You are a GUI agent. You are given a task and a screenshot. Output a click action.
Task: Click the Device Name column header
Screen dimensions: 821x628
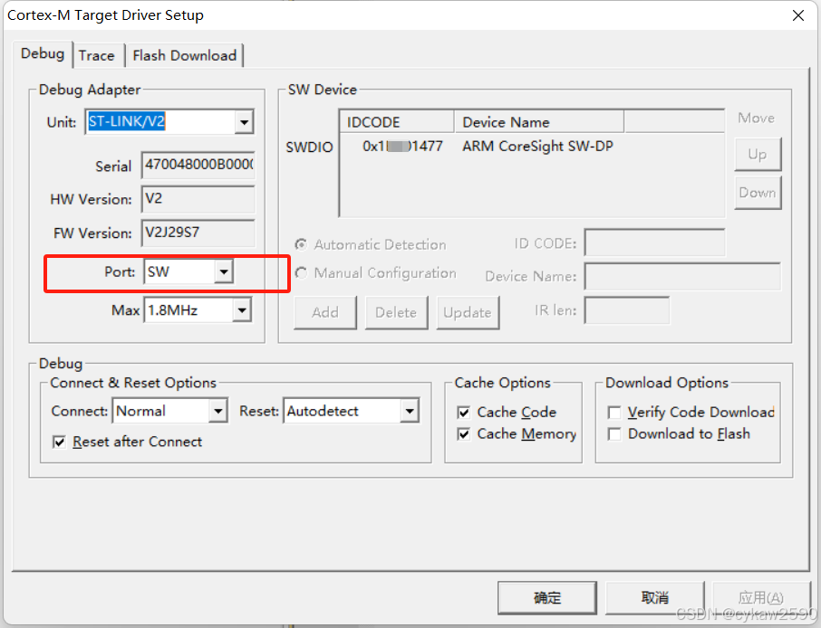(539, 122)
